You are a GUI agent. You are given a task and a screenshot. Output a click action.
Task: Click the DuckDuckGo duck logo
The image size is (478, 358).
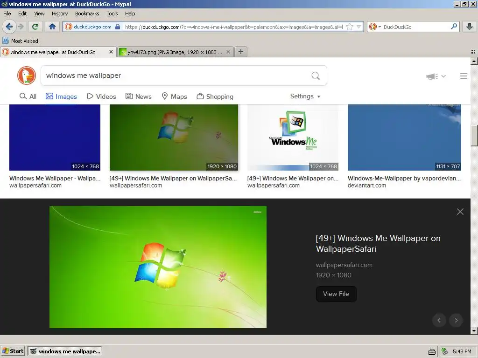27,76
